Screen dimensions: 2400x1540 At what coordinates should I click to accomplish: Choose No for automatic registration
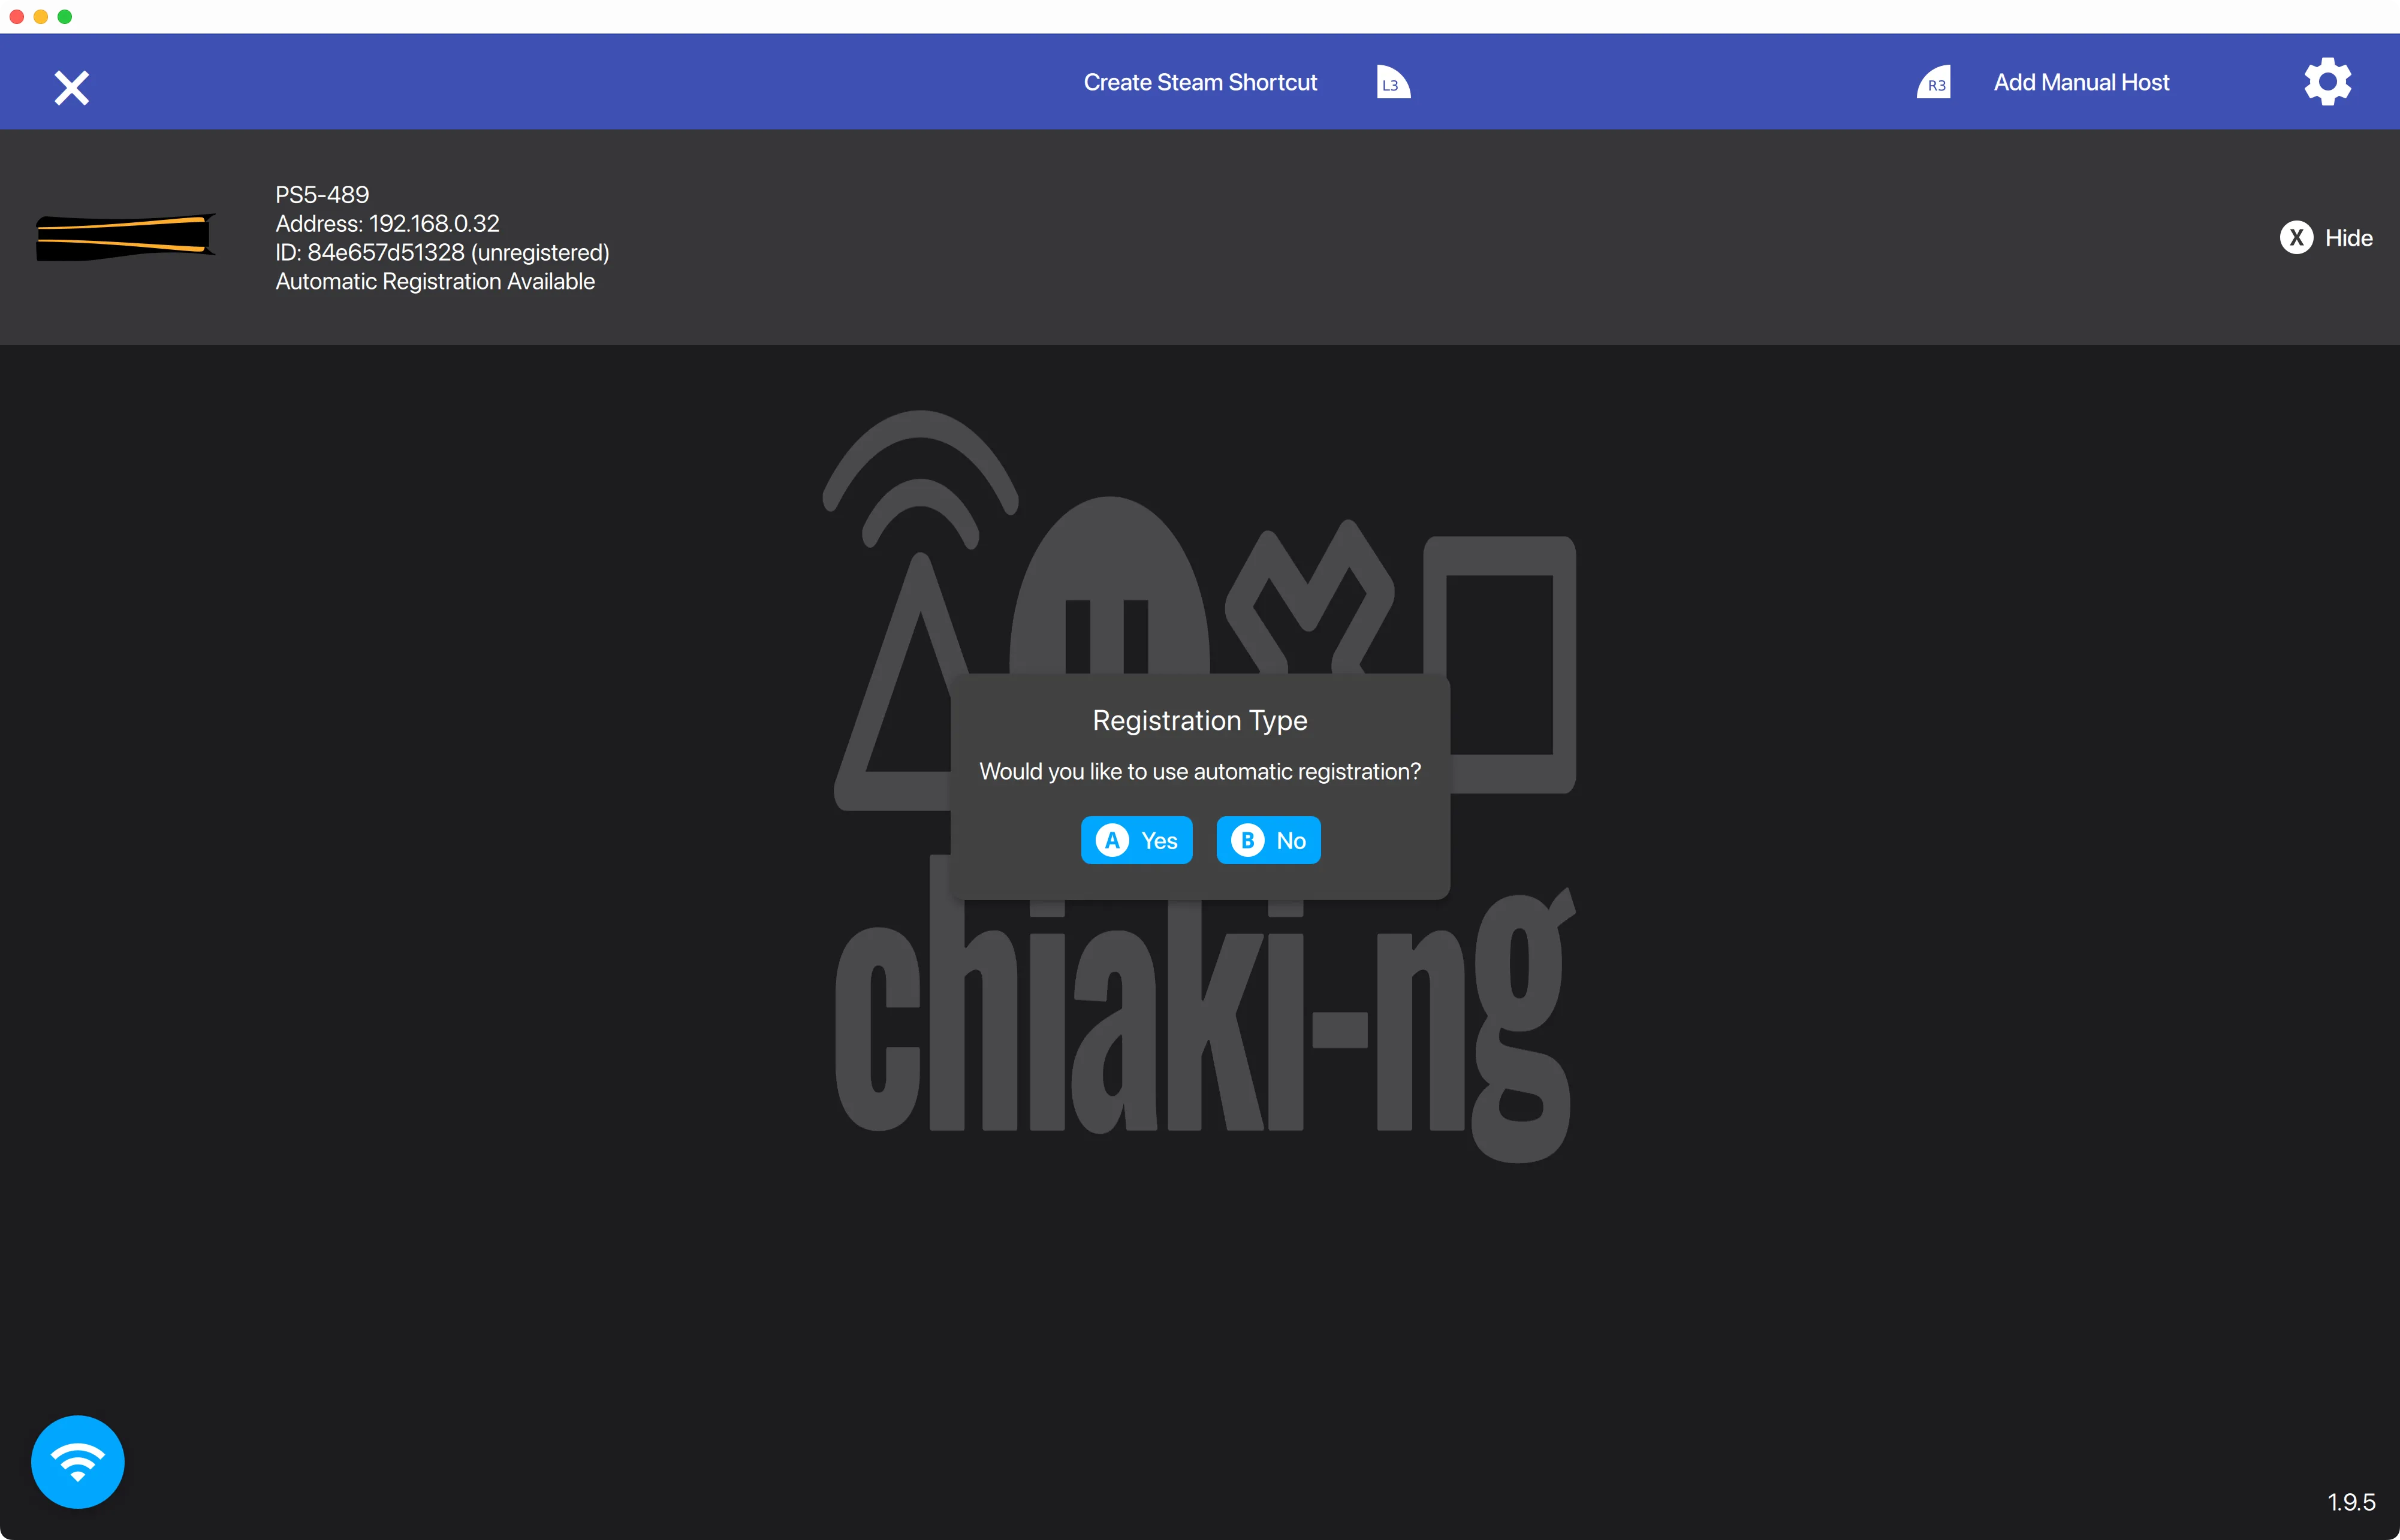click(x=1290, y=841)
